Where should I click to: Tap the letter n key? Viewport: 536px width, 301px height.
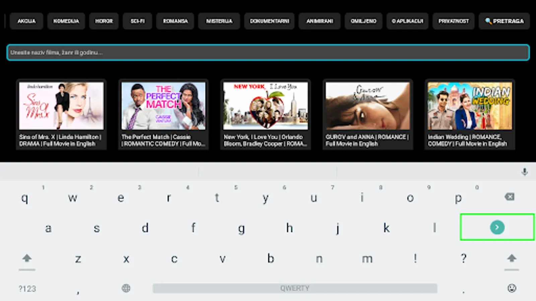click(319, 259)
